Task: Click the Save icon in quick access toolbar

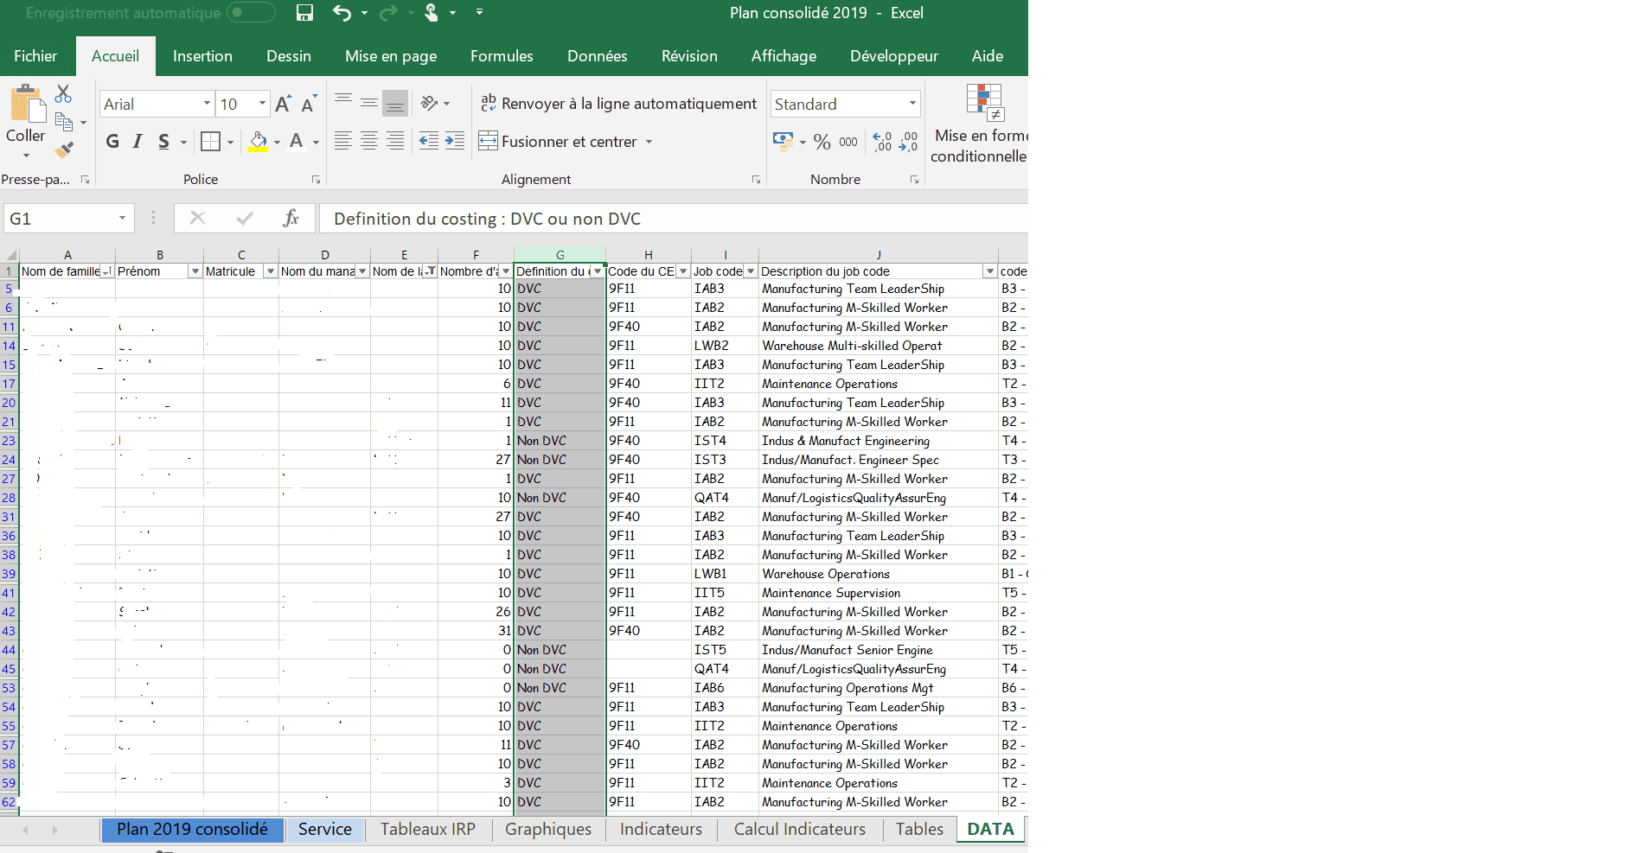Action: [304, 13]
